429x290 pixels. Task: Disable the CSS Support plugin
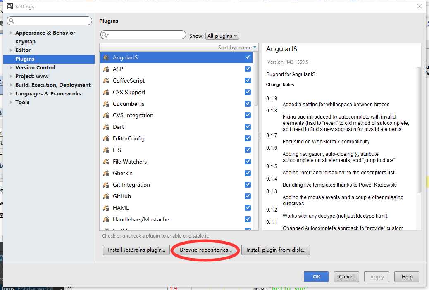[248, 92]
